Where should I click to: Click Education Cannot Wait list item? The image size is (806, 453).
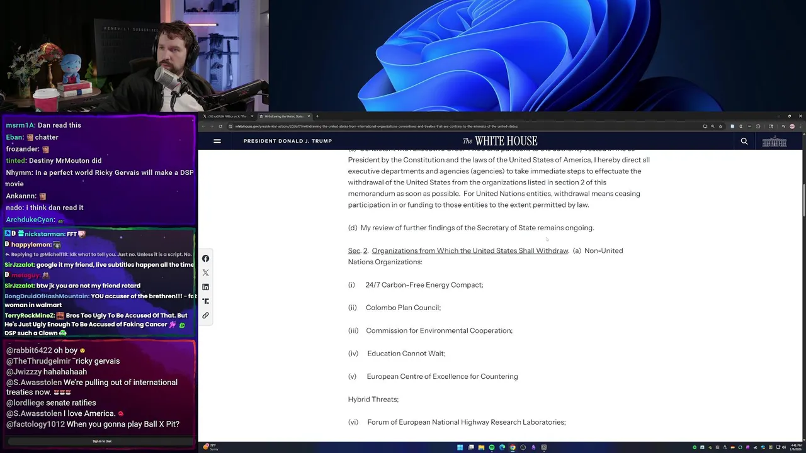[x=406, y=354]
